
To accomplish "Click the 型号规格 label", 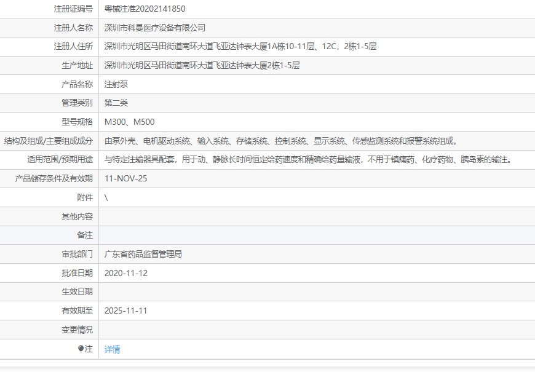I will [x=77, y=122].
